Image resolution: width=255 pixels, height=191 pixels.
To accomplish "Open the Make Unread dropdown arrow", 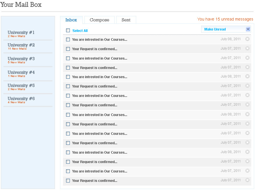I will tap(248, 29).
